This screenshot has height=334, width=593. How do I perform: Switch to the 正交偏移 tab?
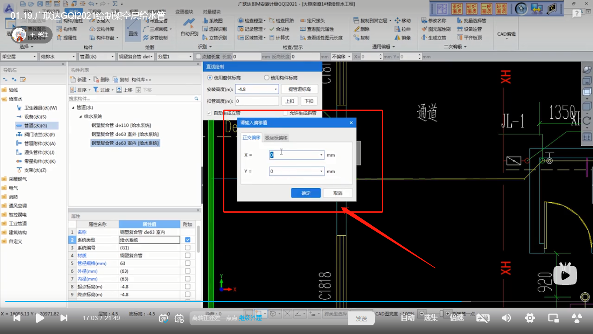click(x=251, y=137)
